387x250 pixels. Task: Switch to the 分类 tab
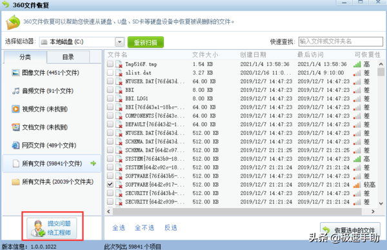click(x=25, y=57)
